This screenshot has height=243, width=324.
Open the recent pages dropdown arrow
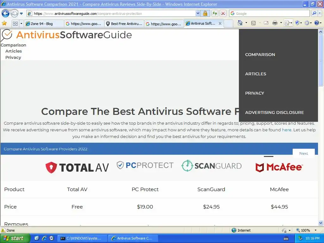[21, 14]
